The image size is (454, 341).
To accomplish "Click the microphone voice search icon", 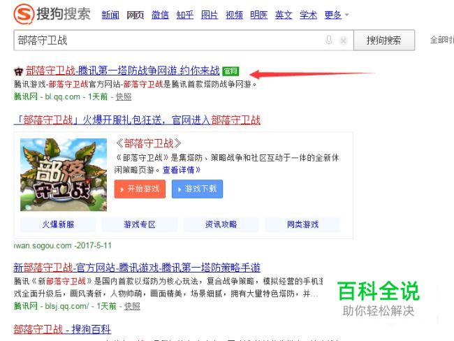I will (329, 40).
